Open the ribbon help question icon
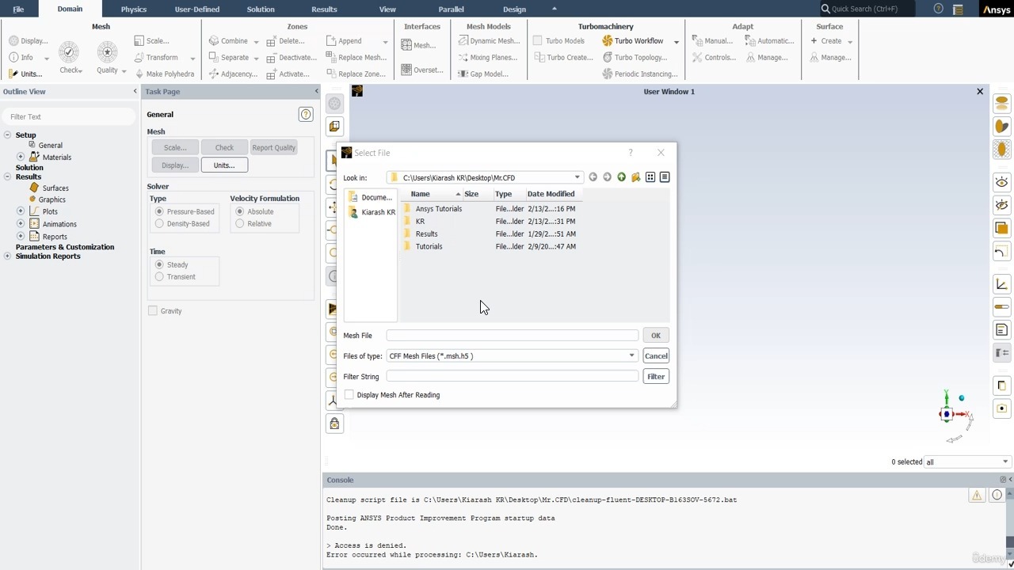Screen dimensions: 1014x570 click(x=939, y=9)
